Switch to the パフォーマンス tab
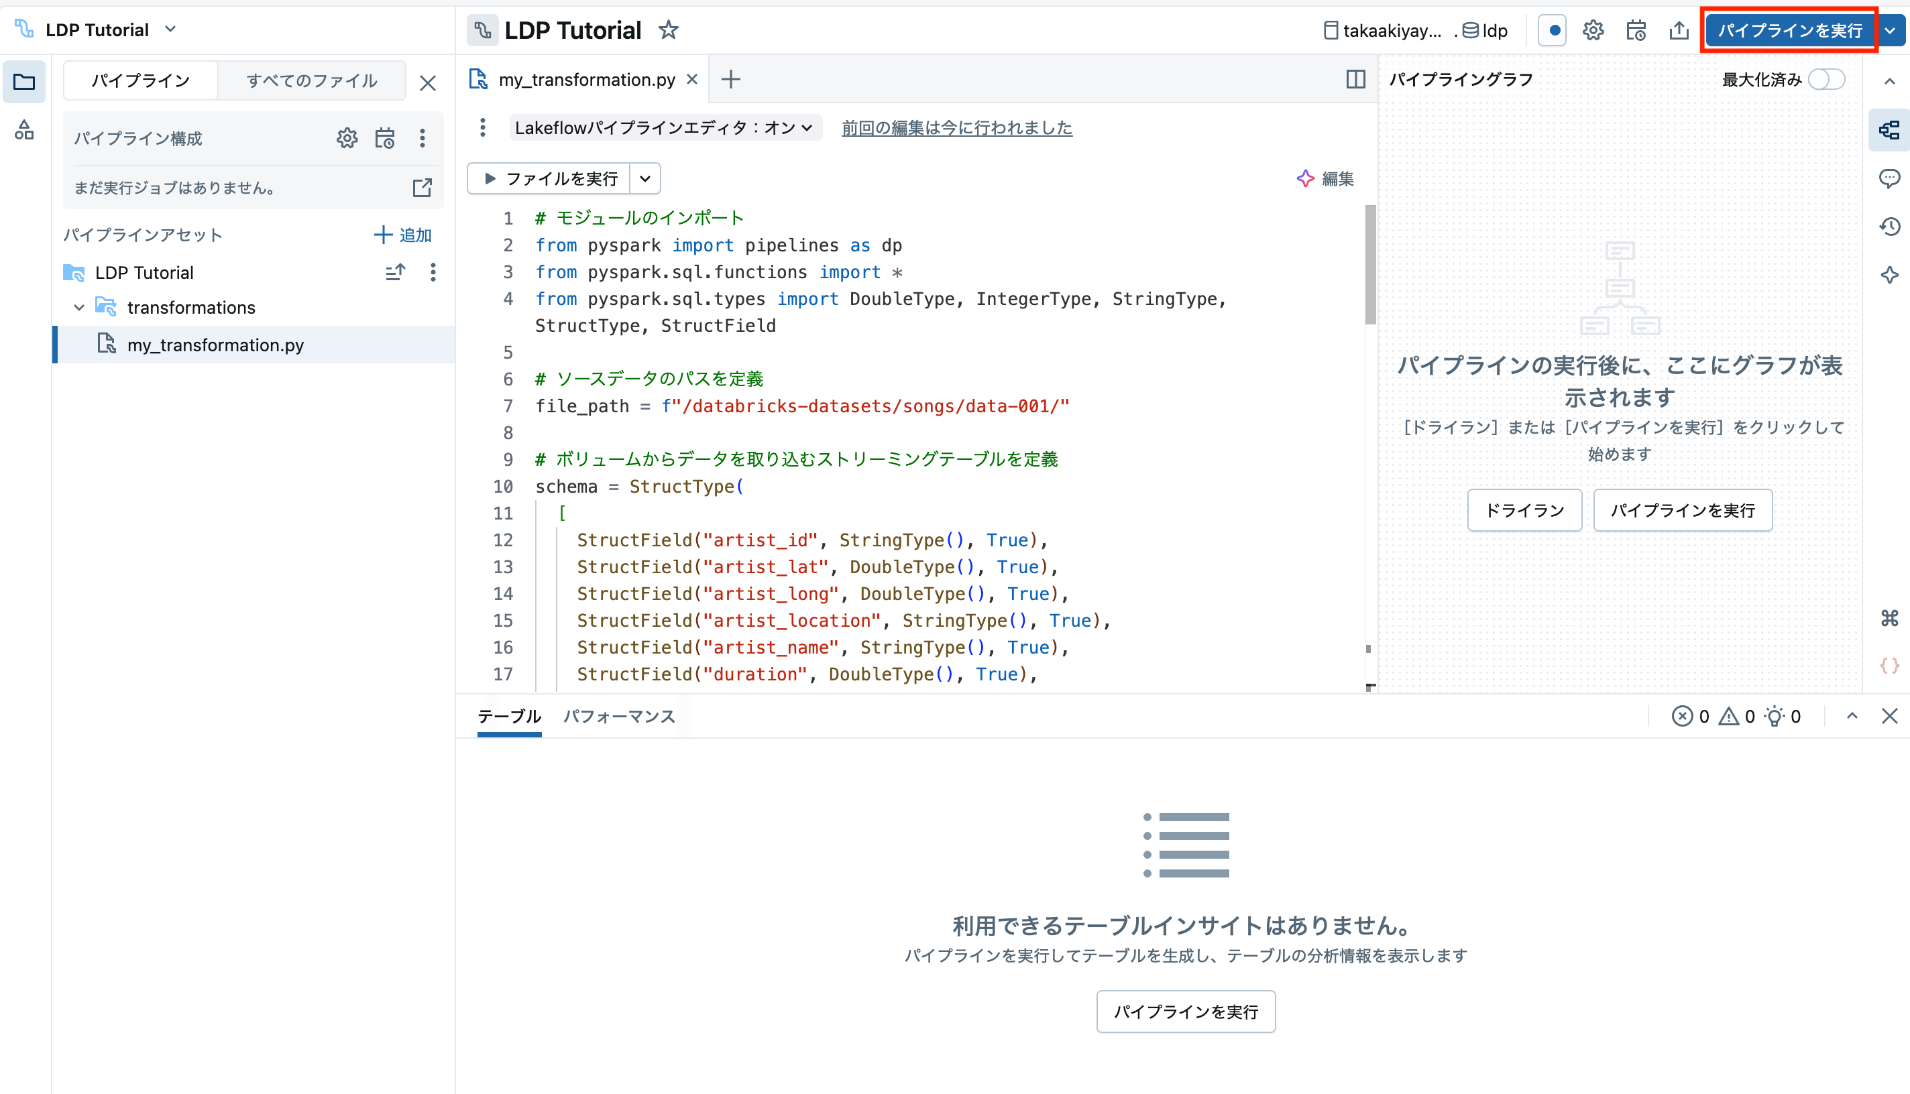 point(618,717)
